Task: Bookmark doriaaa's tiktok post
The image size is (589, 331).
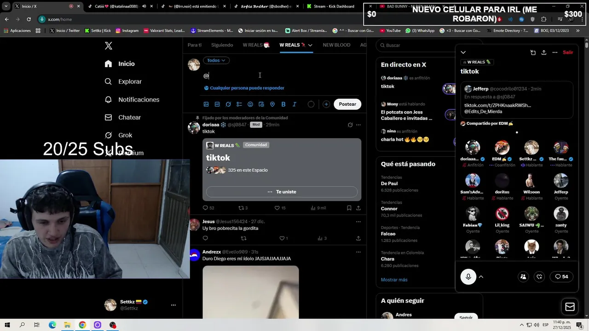Action: point(349,208)
